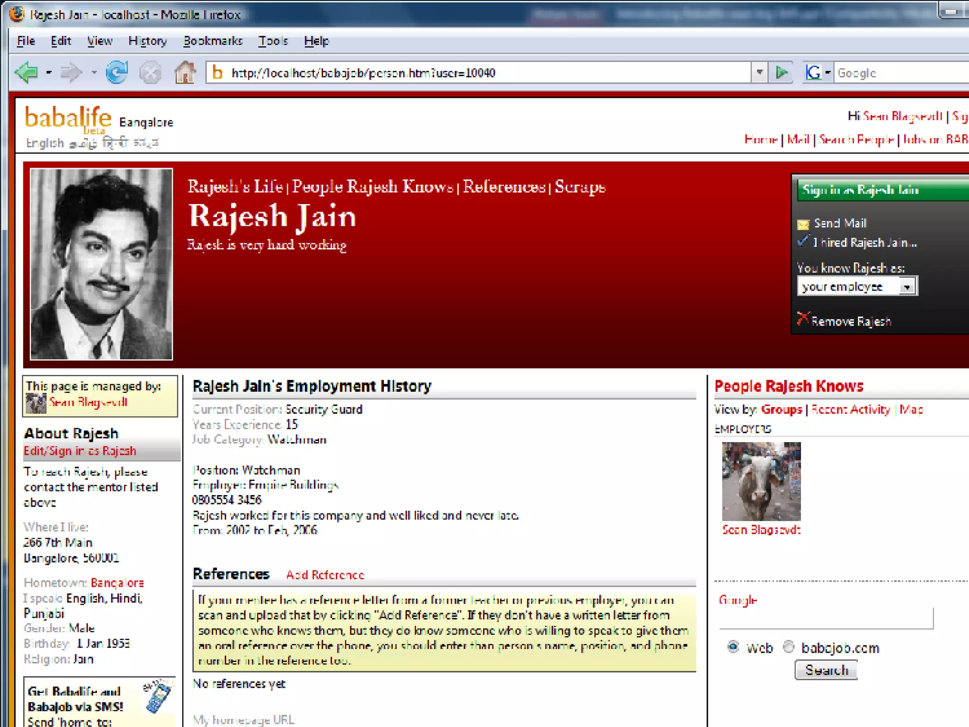Select the Web radio button
The image size is (969, 727).
733,647
